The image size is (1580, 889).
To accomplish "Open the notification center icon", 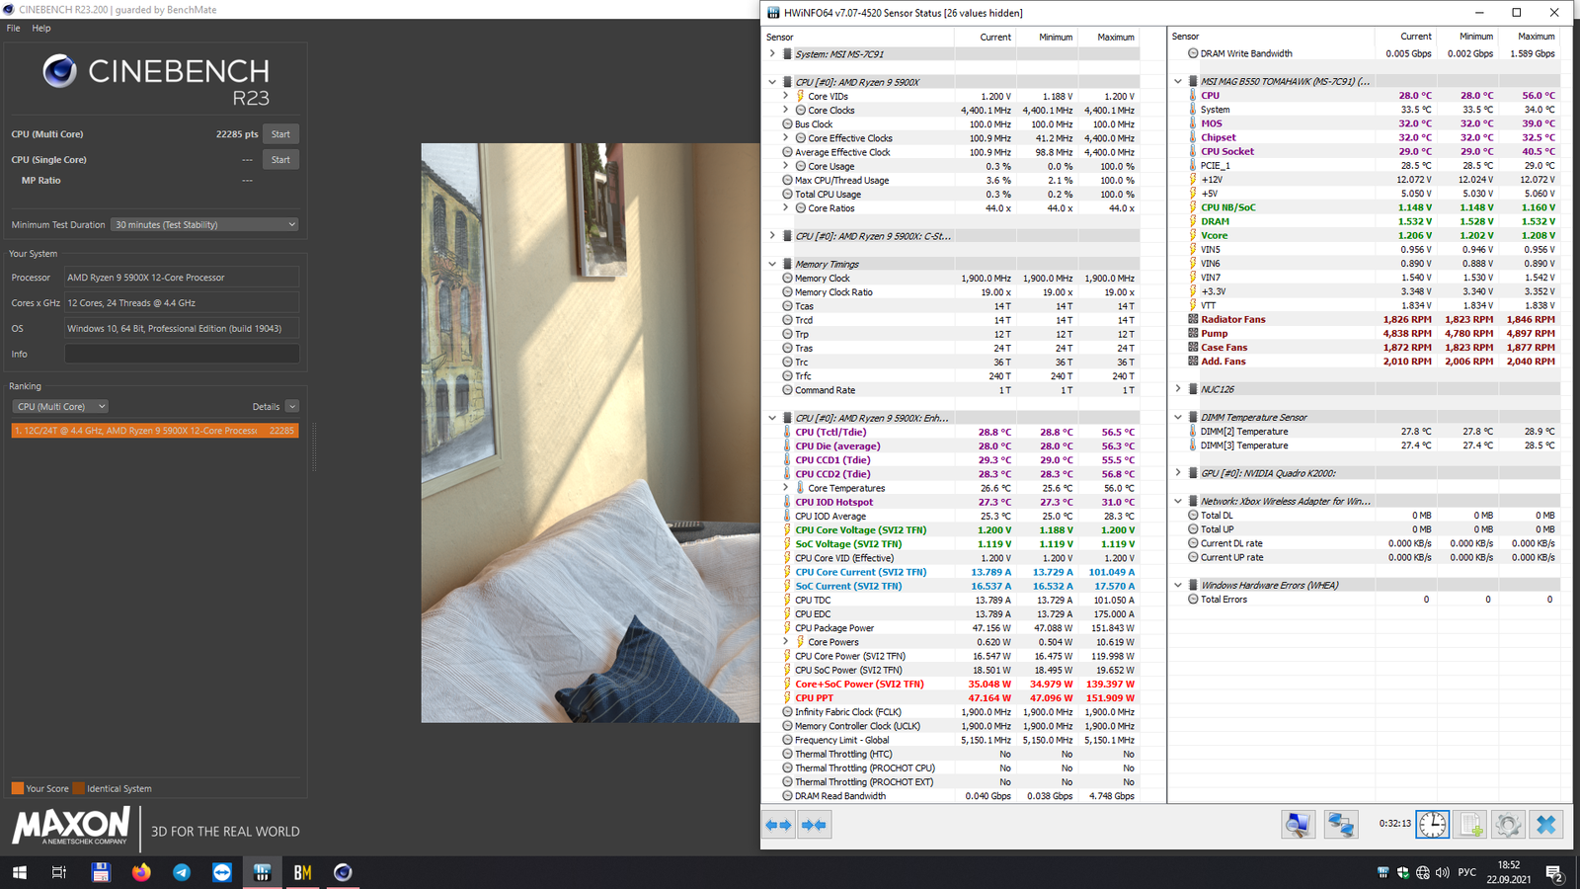I will click(1553, 873).
